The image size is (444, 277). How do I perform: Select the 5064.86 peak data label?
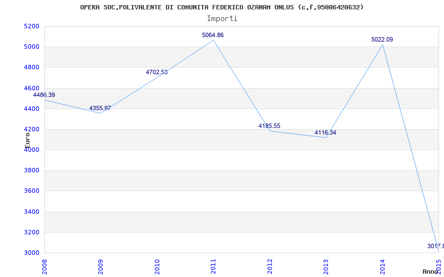tap(213, 35)
